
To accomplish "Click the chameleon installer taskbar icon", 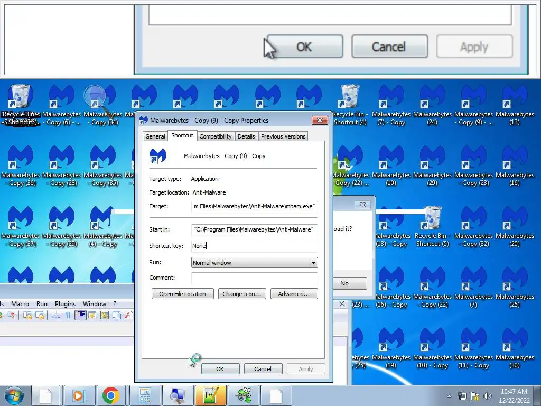I will pos(244,395).
